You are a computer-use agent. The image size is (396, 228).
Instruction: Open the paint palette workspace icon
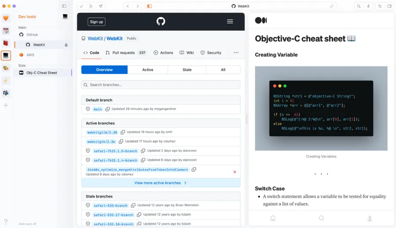[x=6, y=68]
